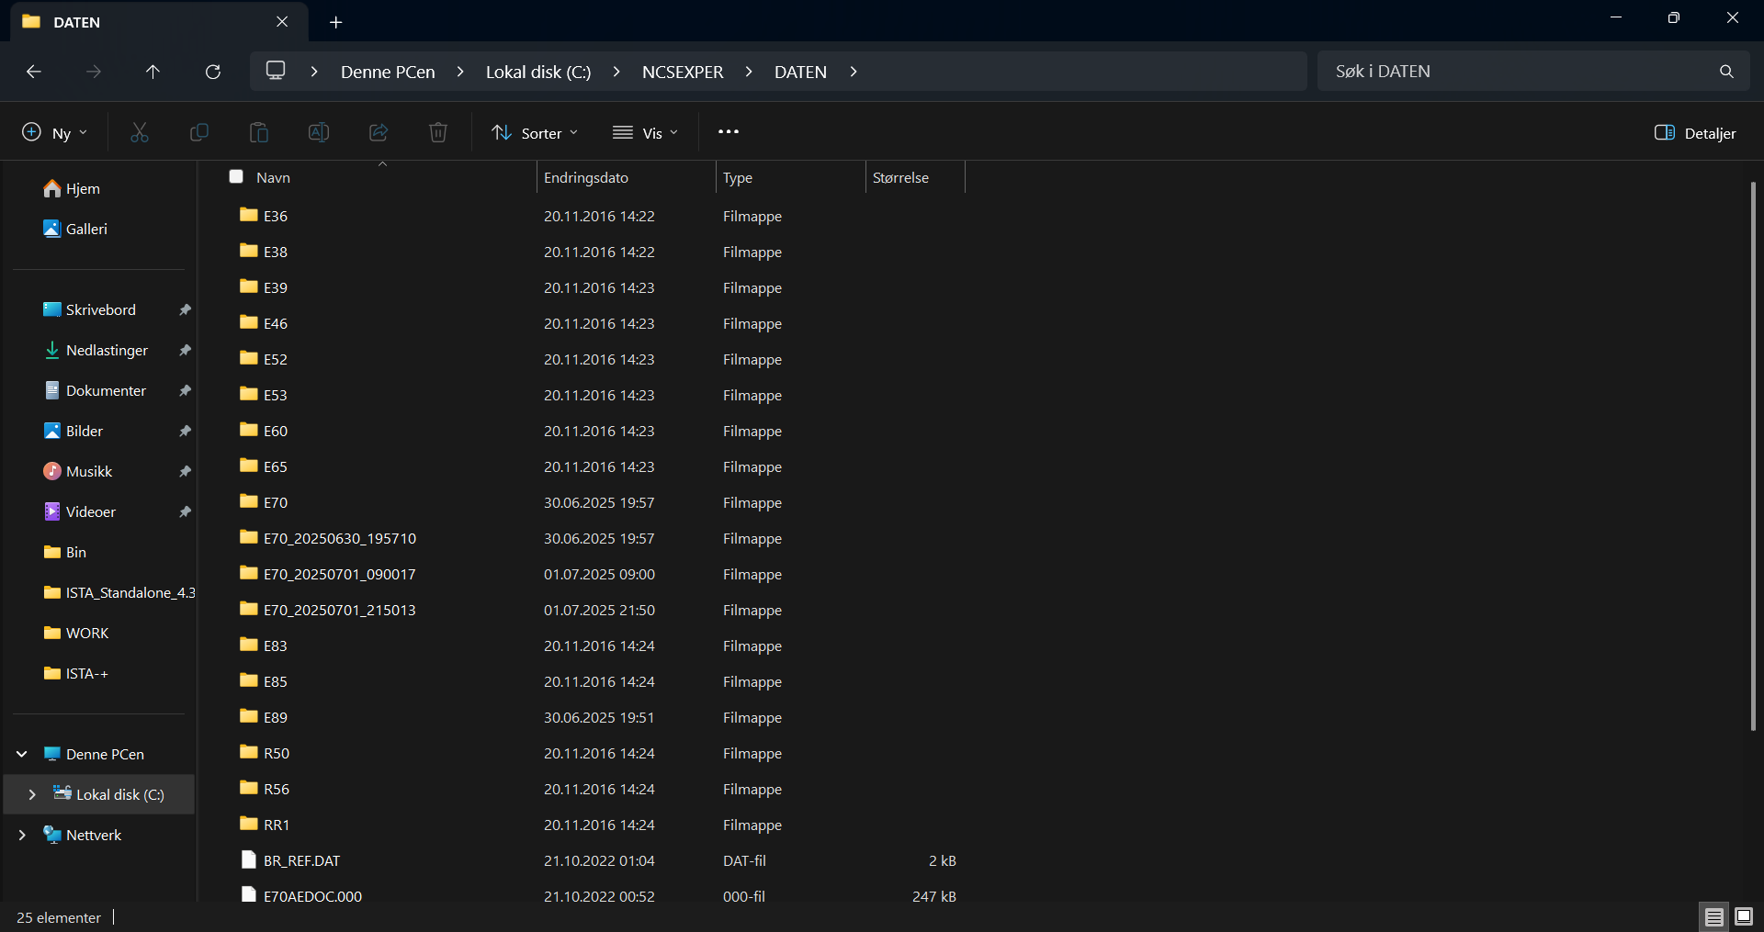Click the Delete trash can icon
Image resolution: width=1764 pixels, height=932 pixels.
click(438, 133)
